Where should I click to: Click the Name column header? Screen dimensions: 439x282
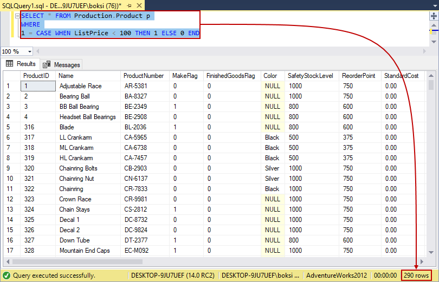[x=66, y=76]
